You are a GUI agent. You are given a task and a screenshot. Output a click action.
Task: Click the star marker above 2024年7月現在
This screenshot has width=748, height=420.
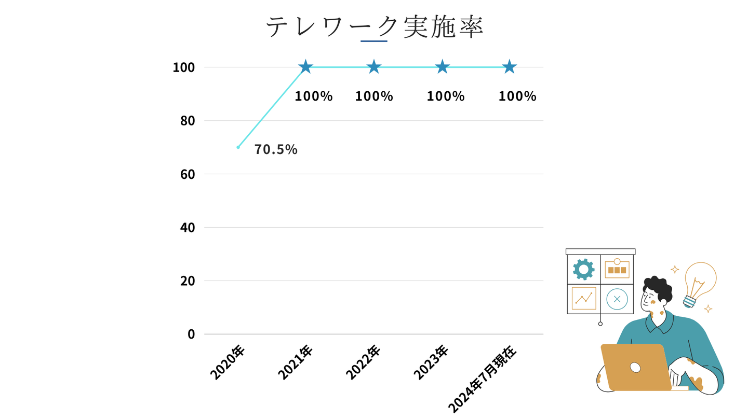pos(510,67)
